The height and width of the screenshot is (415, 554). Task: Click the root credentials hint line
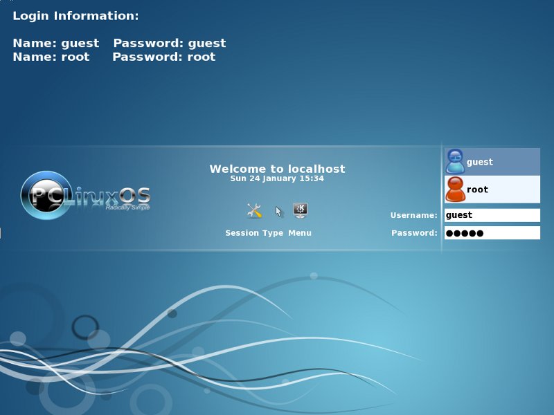point(114,57)
